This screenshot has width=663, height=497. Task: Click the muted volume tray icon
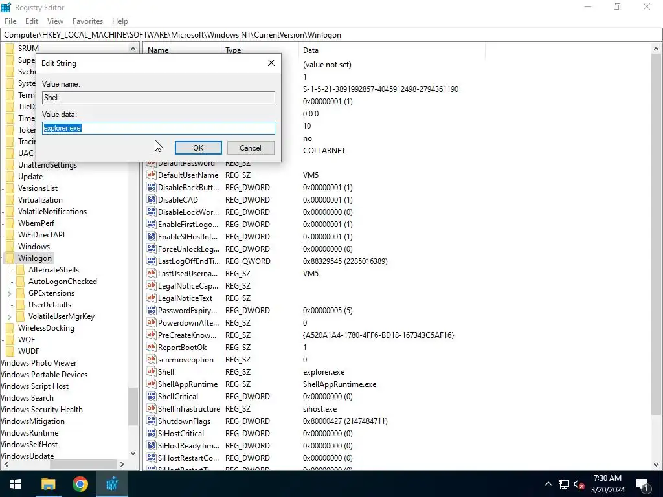[x=579, y=484]
